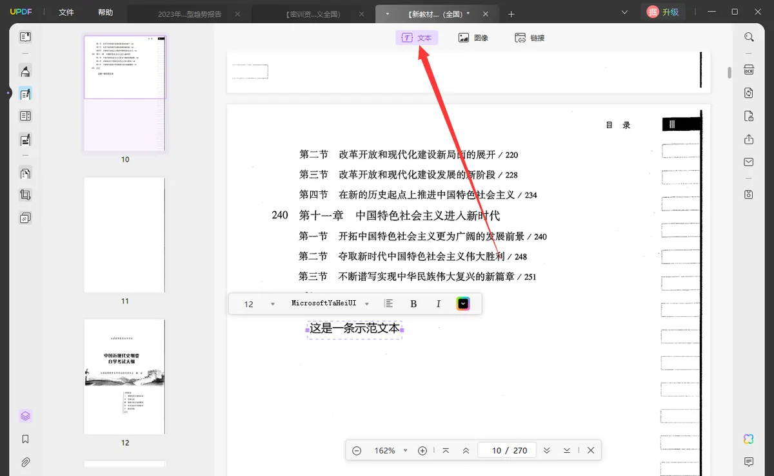The image size is (774, 476).
Task: Click the vertical scrollbar thumb of document view
Action: tap(729, 73)
